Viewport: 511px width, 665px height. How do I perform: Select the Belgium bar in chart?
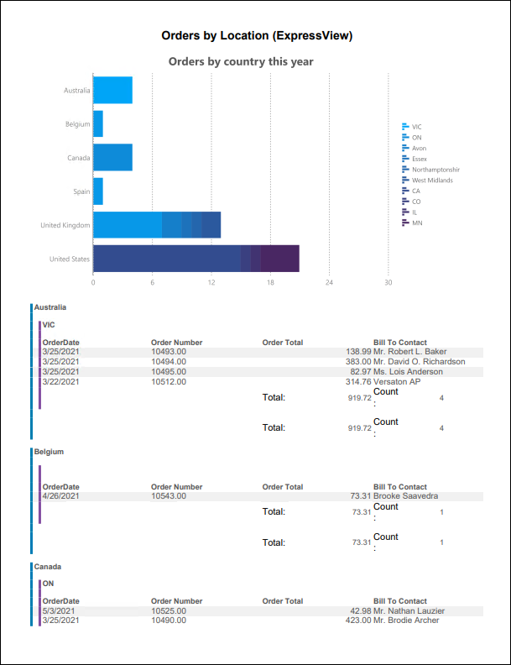pos(98,123)
